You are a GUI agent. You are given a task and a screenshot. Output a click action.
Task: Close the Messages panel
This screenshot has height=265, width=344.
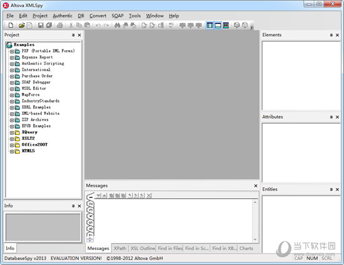pyautogui.click(x=256, y=186)
